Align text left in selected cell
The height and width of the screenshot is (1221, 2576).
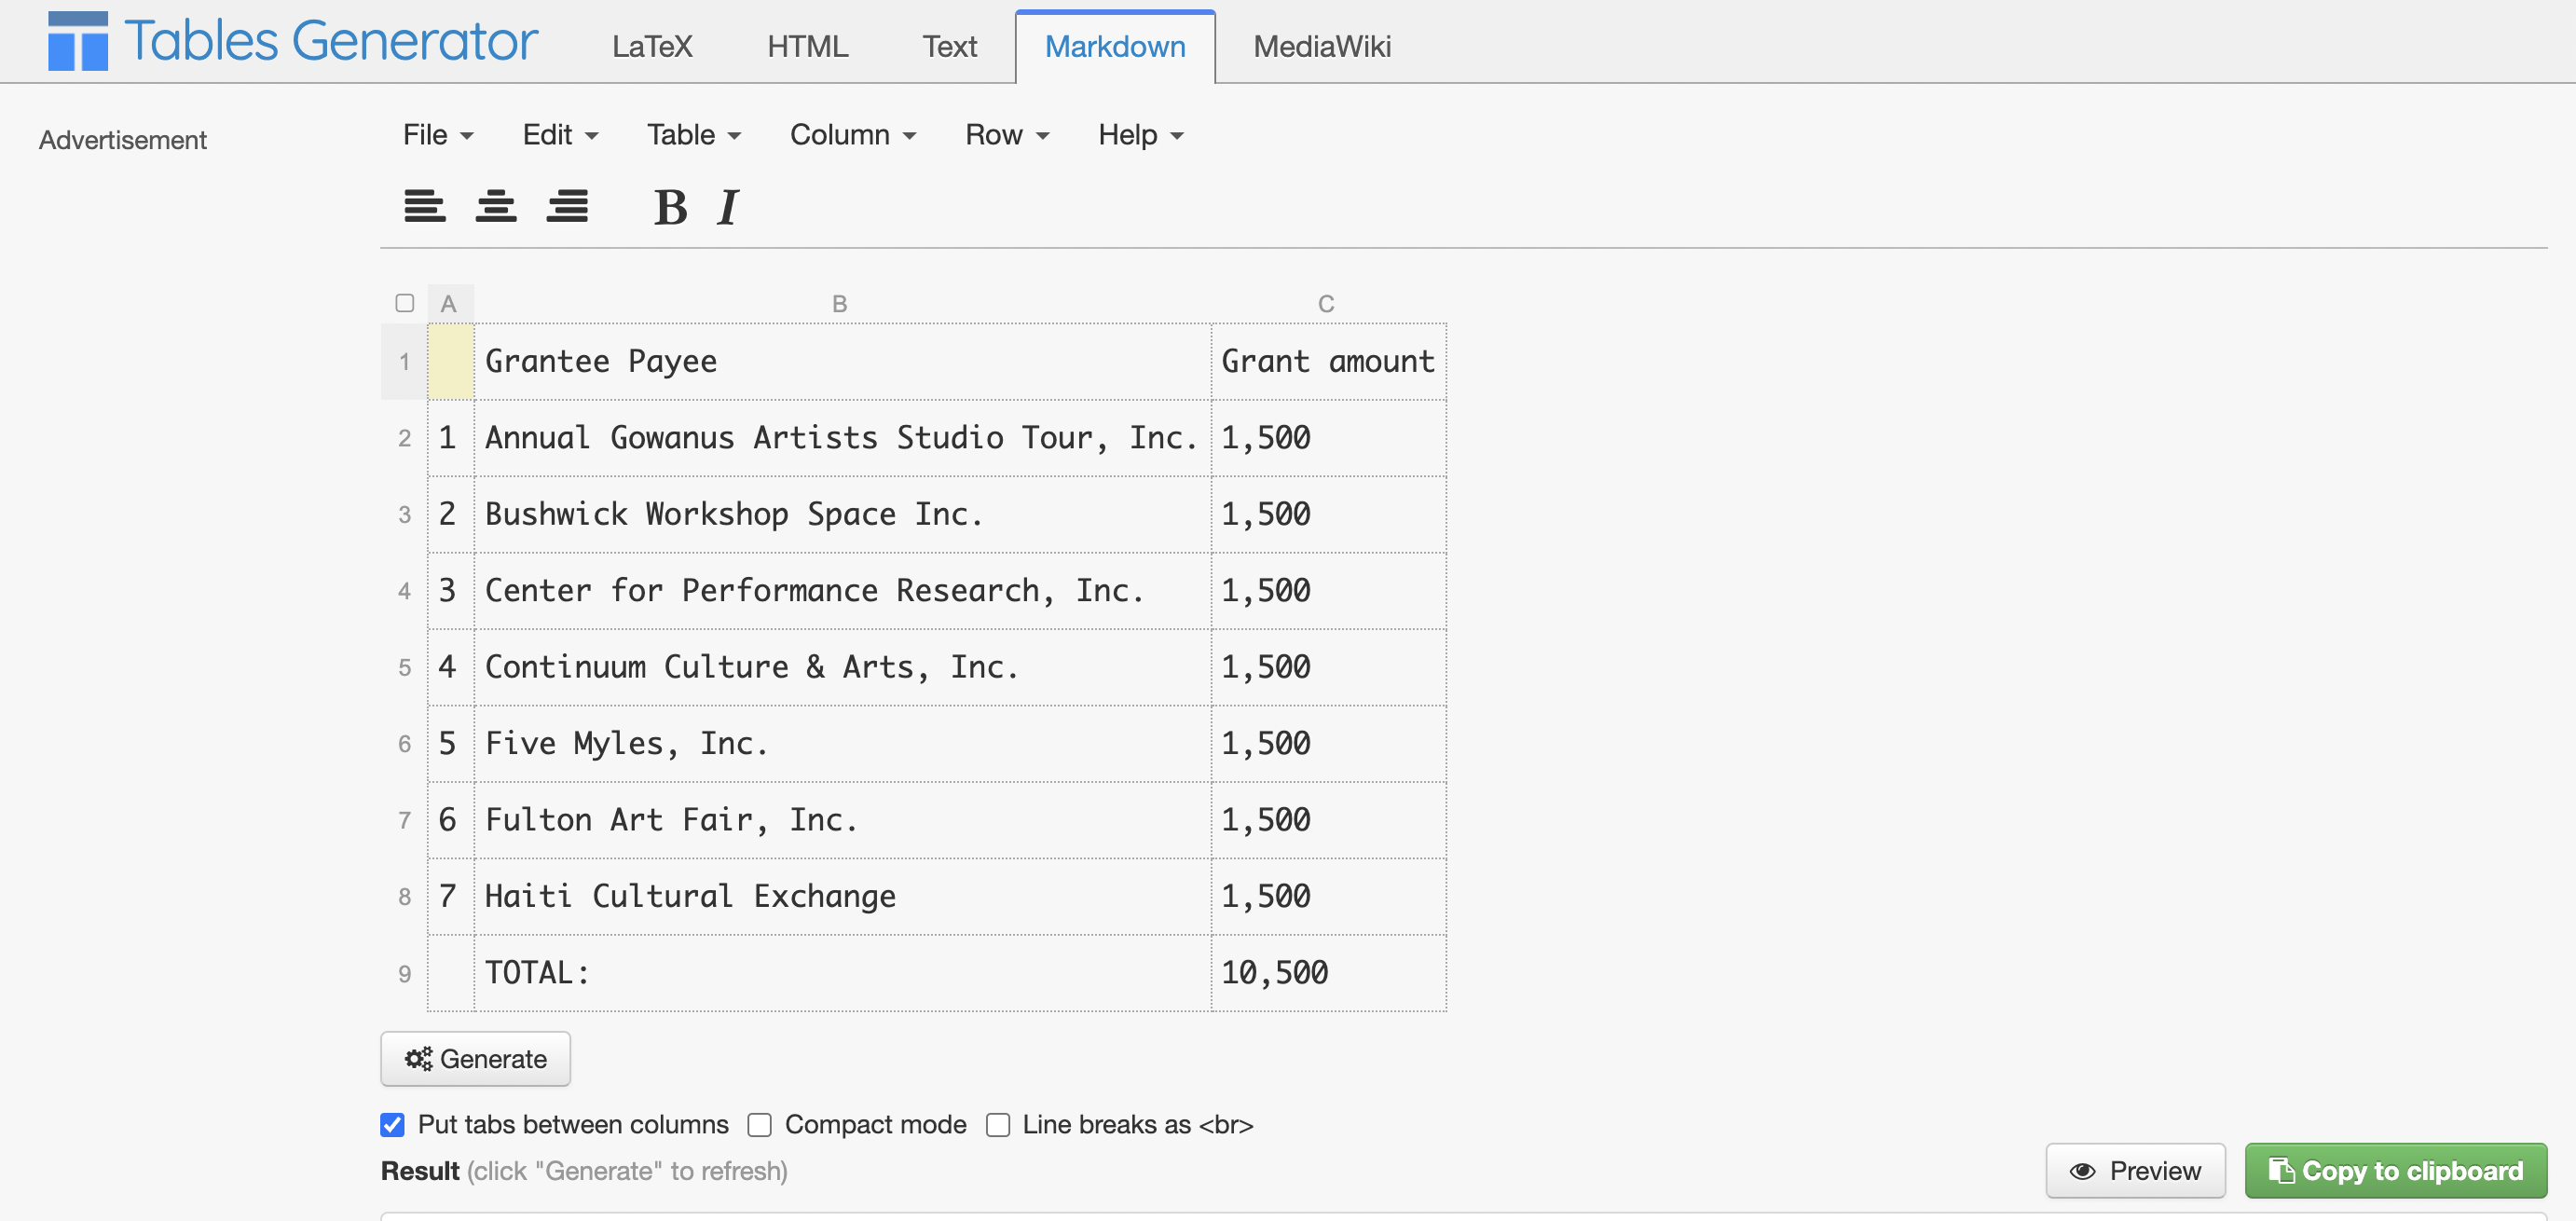point(425,206)
